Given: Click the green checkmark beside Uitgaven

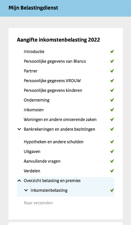Looking at the screenshot, I should pos(112,151).
